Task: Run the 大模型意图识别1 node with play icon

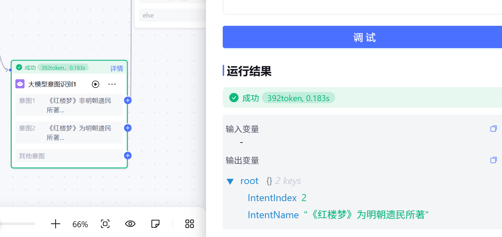Action: click(x=95, y=84)
